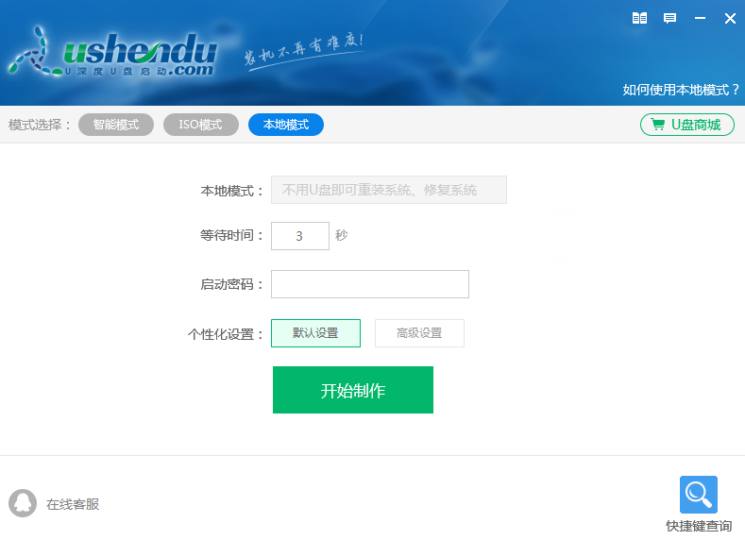
Task: Focus the 等待时间 seconds field
Action: [x=300, y=236]
